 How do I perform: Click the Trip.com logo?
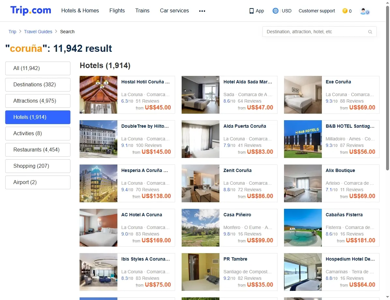click(31, 10)
